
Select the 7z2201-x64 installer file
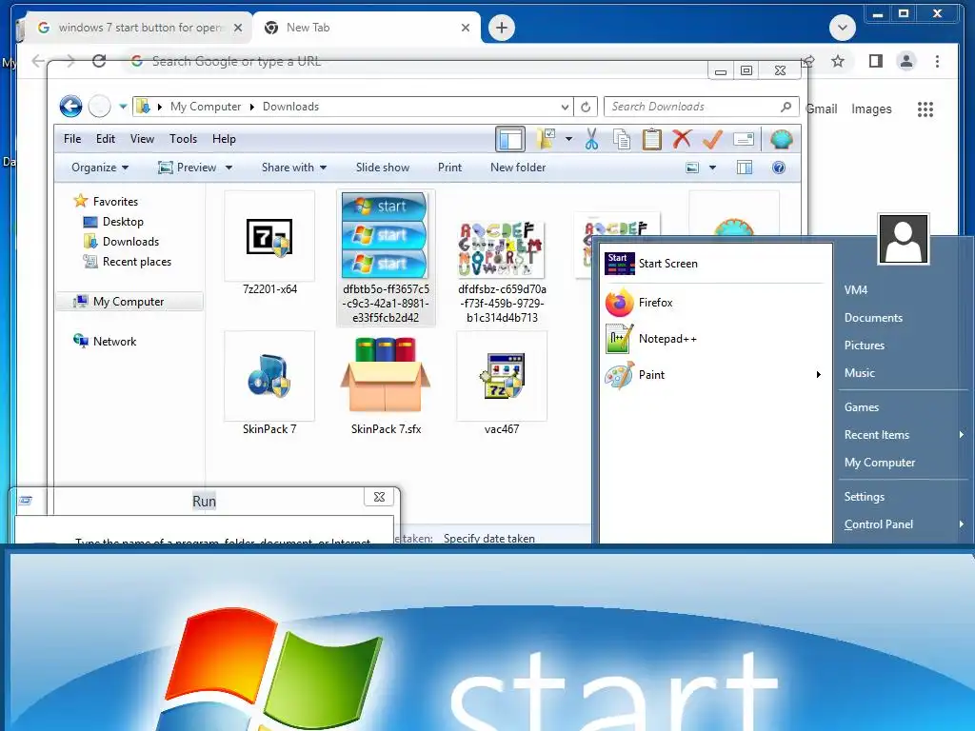pos(269,245)
